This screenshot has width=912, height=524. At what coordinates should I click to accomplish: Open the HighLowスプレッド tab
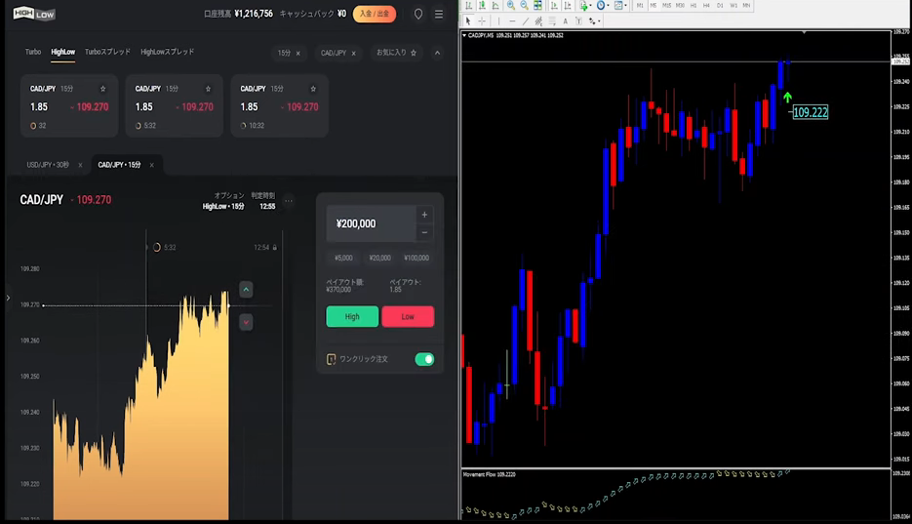point(168,52)
